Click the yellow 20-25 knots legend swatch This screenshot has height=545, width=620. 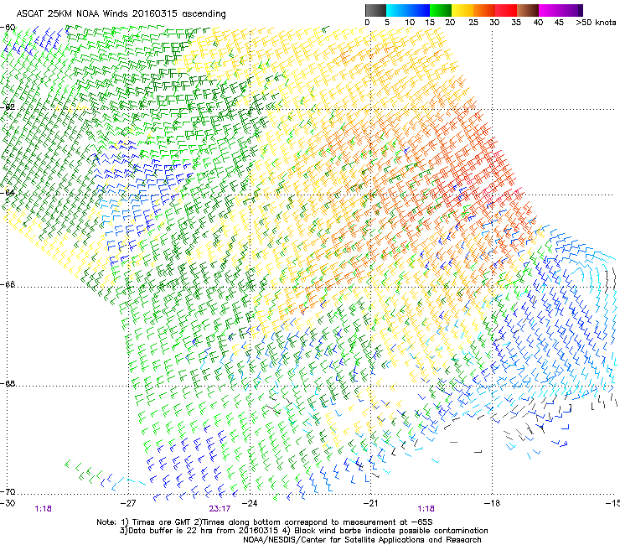coord(462,10)
